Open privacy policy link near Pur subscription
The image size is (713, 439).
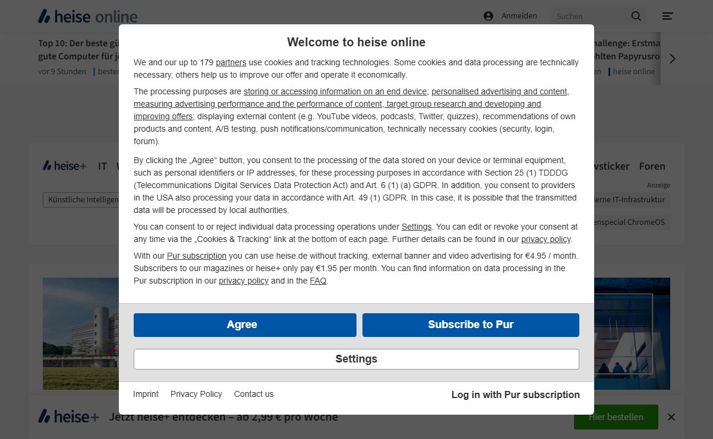(244, 281)
